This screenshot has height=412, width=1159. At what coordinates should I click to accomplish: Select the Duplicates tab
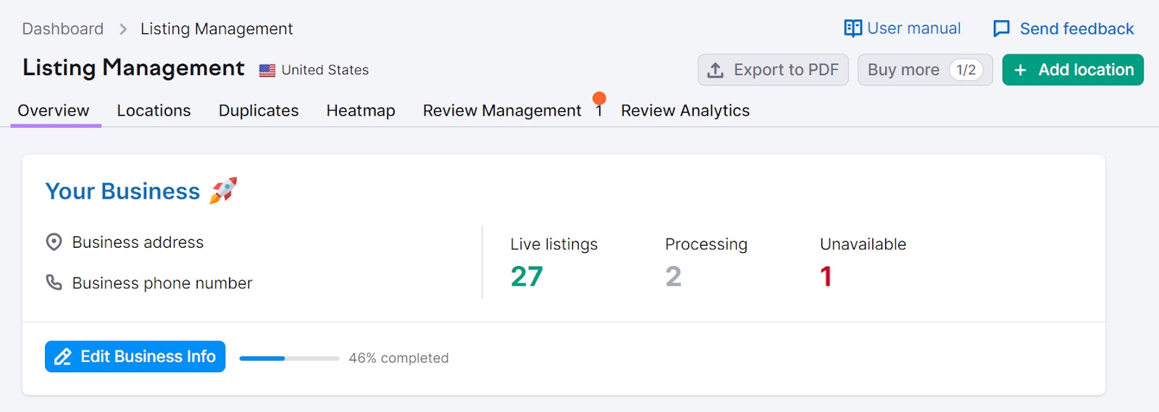(259, 111)
